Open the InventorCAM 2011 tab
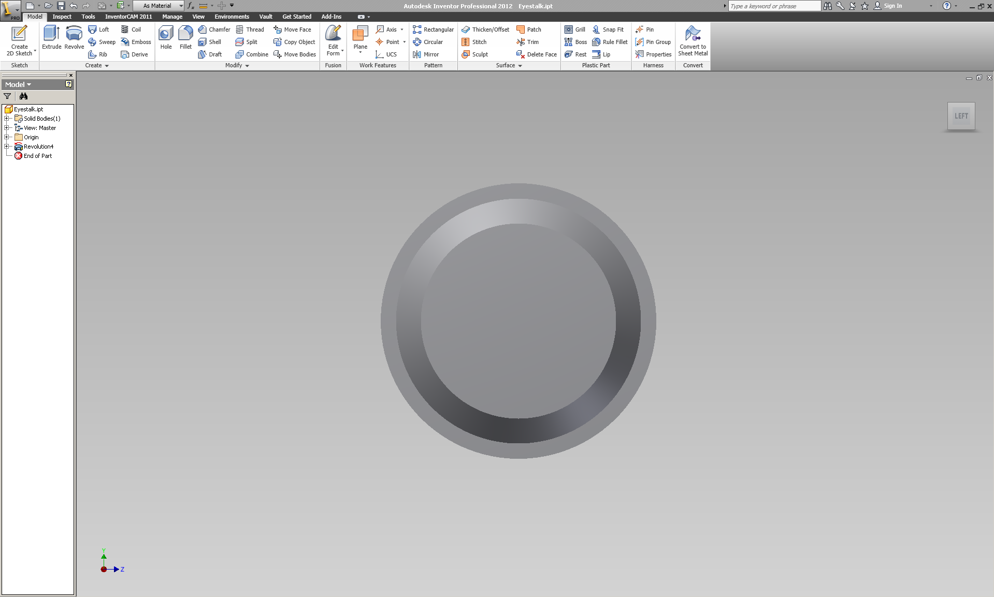 point(128,17)
